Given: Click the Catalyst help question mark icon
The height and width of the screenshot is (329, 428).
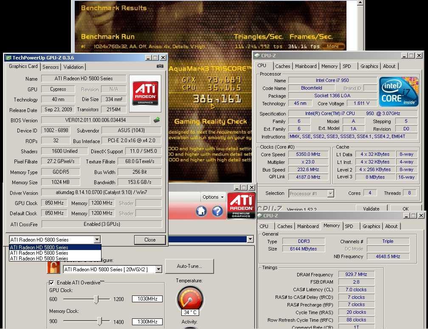Looking at the screenshot, I should (217, 211).
